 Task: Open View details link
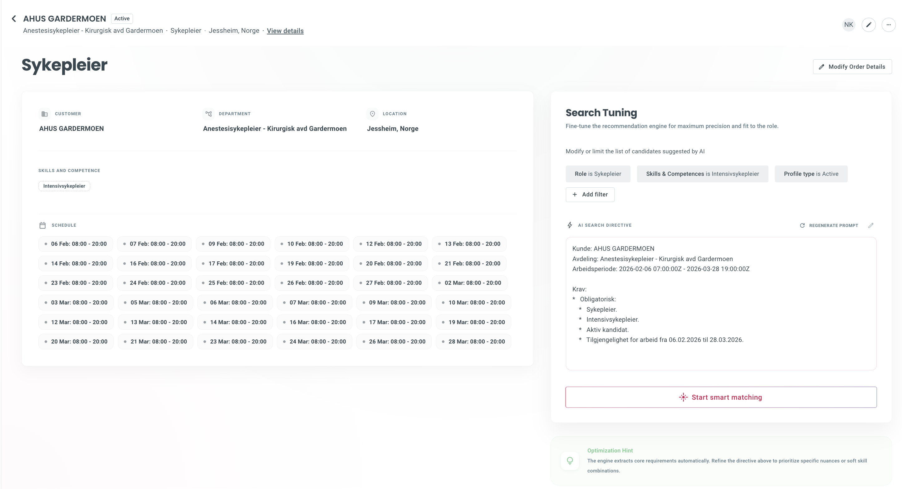(x=285, y=31)
